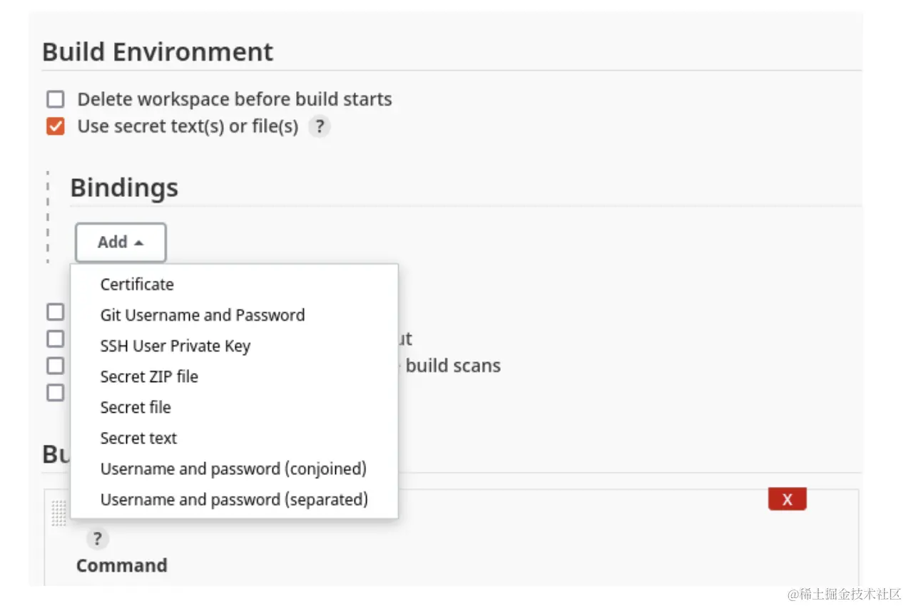906x606 pixels.
Task: Click help icon beside secret text option
Action: [320, 127]
